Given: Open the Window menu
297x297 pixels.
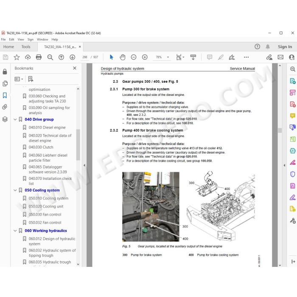Looking at the screenshot, I should click(42, 39).
